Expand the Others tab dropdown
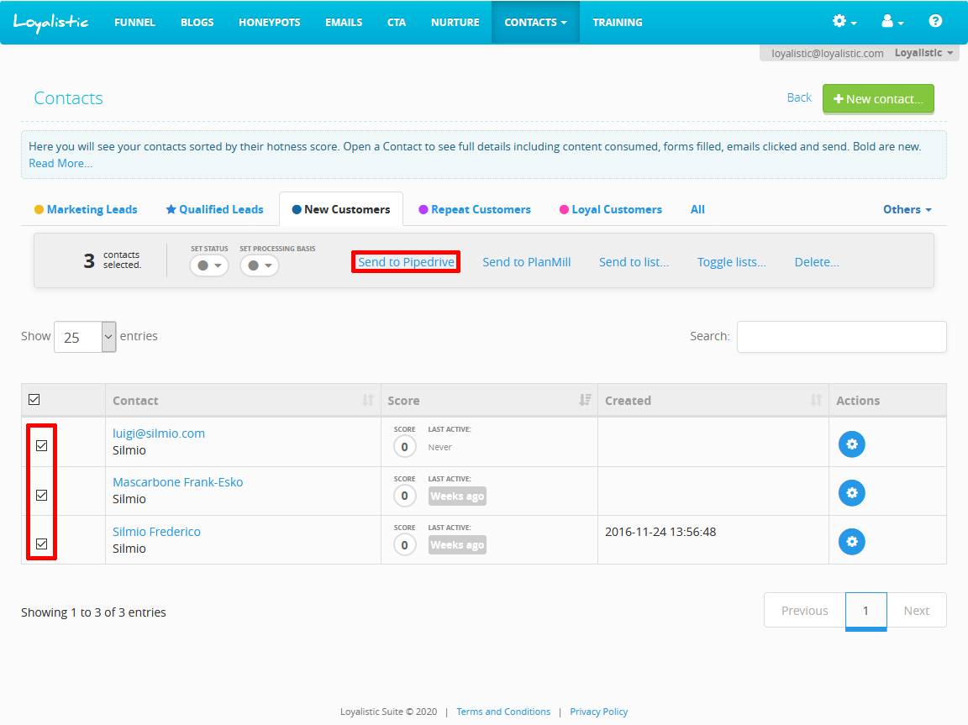 click(907, 209)
